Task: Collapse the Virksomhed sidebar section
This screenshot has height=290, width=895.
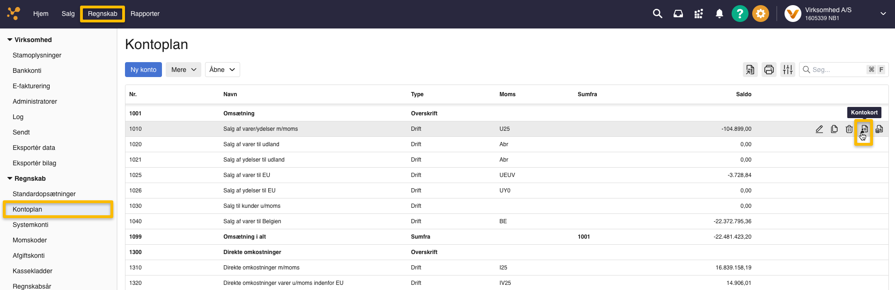Action: click(10, 40)
